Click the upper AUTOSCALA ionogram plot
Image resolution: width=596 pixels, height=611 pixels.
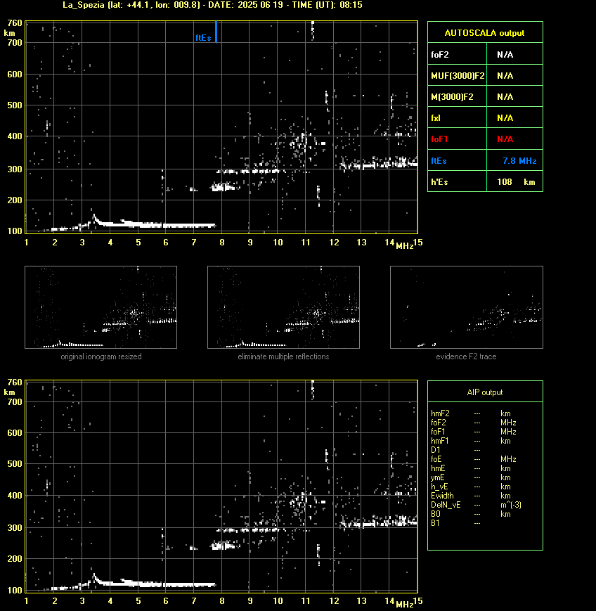[x=221, y=127]
